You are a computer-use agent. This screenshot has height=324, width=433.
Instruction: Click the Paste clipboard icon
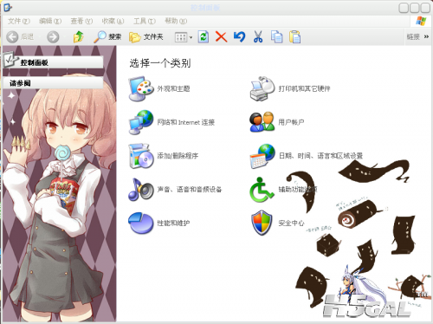[295, 36]
